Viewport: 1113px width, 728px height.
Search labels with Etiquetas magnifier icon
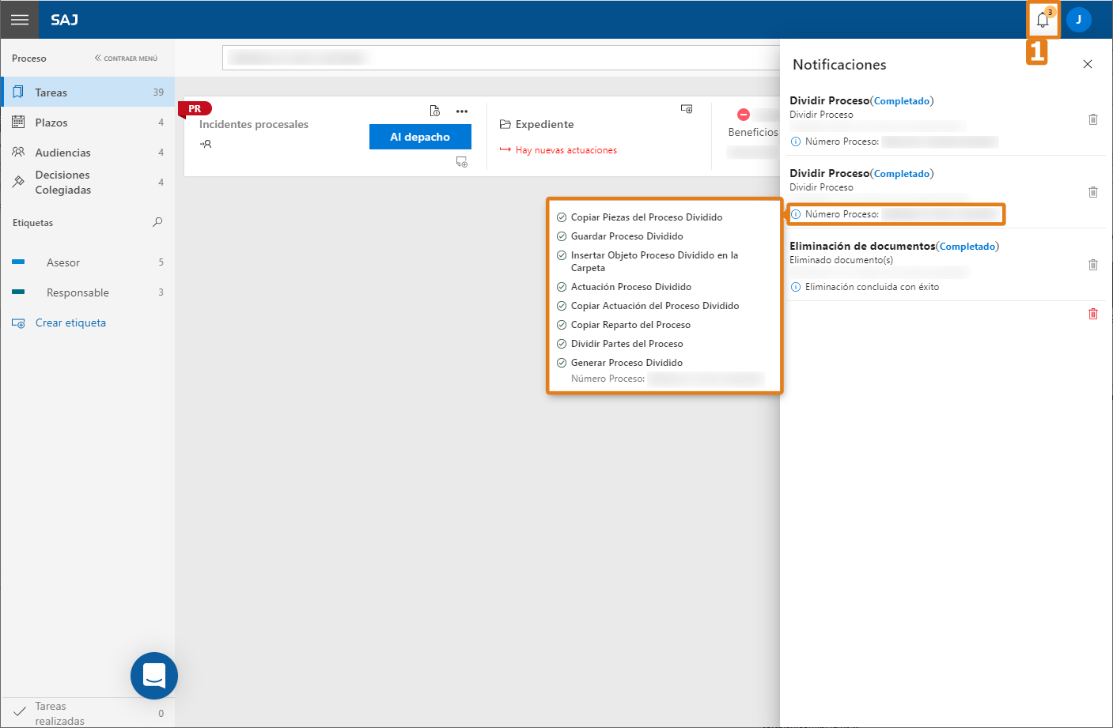(x=157, y=222)
